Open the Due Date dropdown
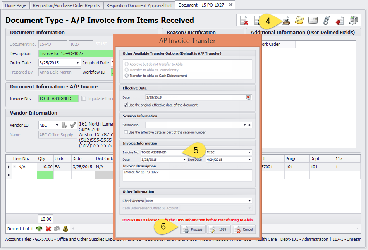The height and width of the screenshot is (250, 368). (x=249, y=159)
